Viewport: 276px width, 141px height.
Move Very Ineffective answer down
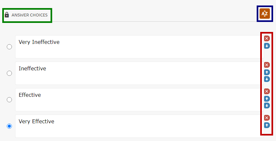(267, 46)
